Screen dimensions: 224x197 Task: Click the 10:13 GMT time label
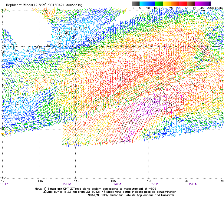[x=117, y=184]
